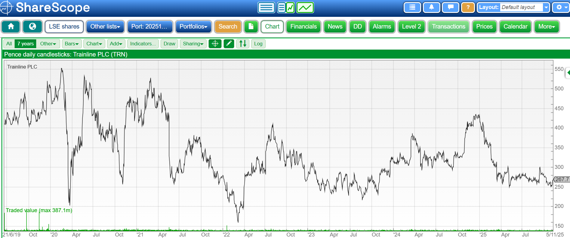This screenshot has height=238, width=570.
Task: Switch to the list-only view icon
Action: click(x=266, y=8)
